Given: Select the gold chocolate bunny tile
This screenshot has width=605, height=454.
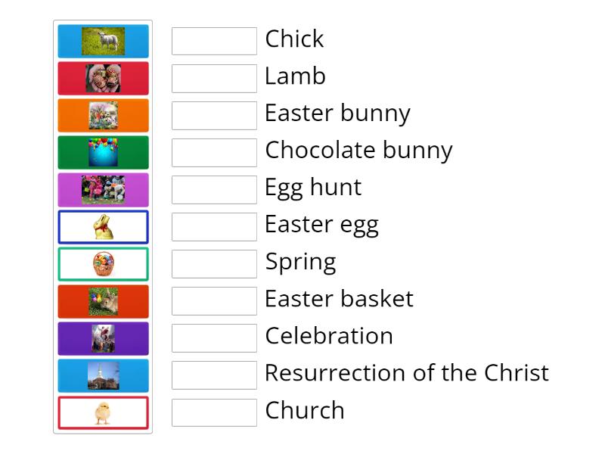Looking at the screenshot, I should coord(104,227).
